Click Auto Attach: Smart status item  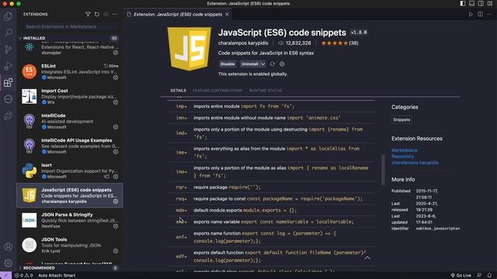tap(57, 276)
